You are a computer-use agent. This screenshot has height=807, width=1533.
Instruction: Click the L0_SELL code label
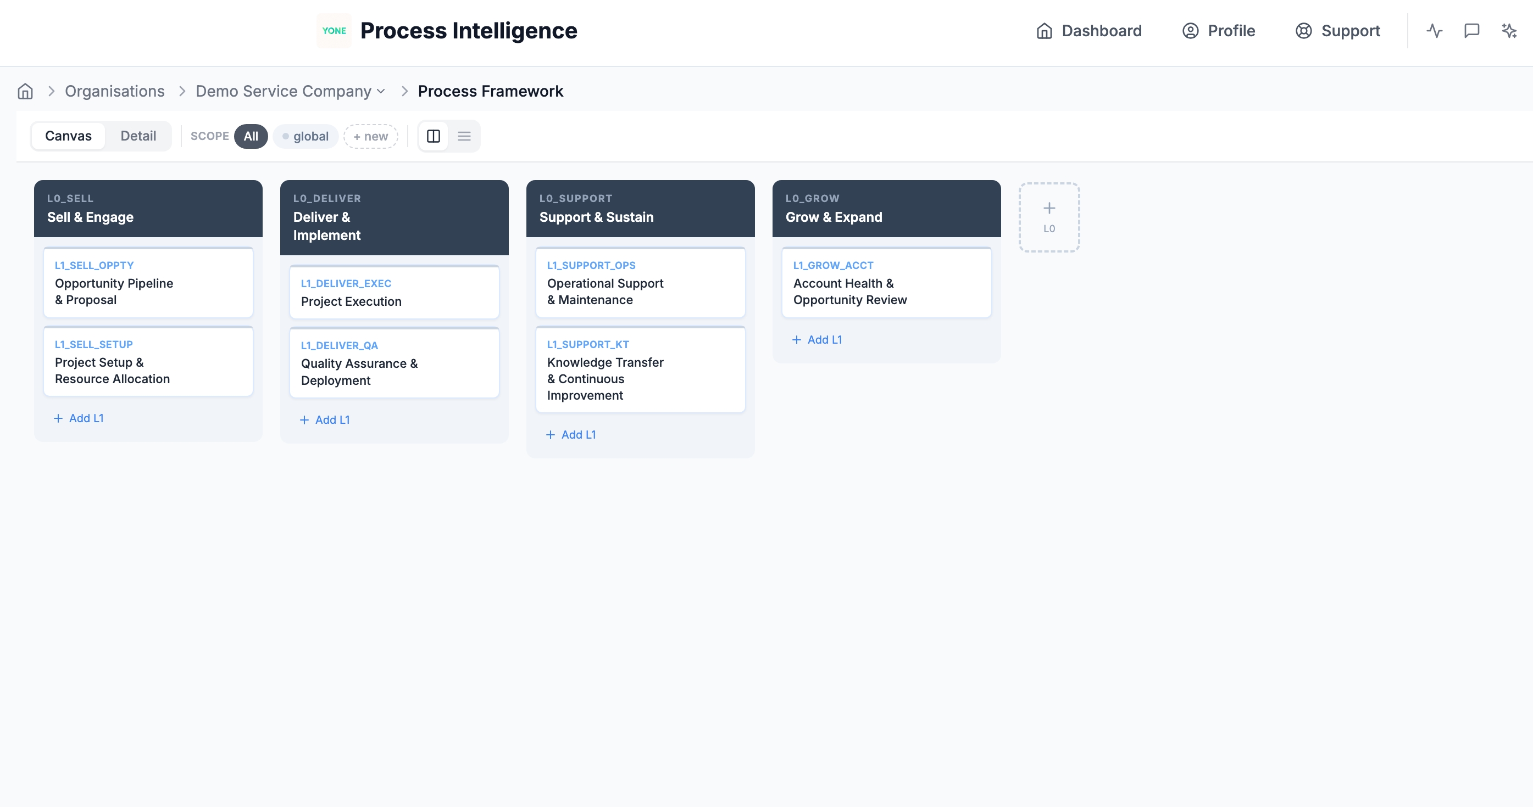pyautogui.click(x=70, y=198)
